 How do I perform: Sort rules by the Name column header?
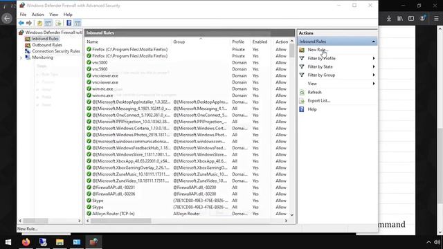[92, 41]
